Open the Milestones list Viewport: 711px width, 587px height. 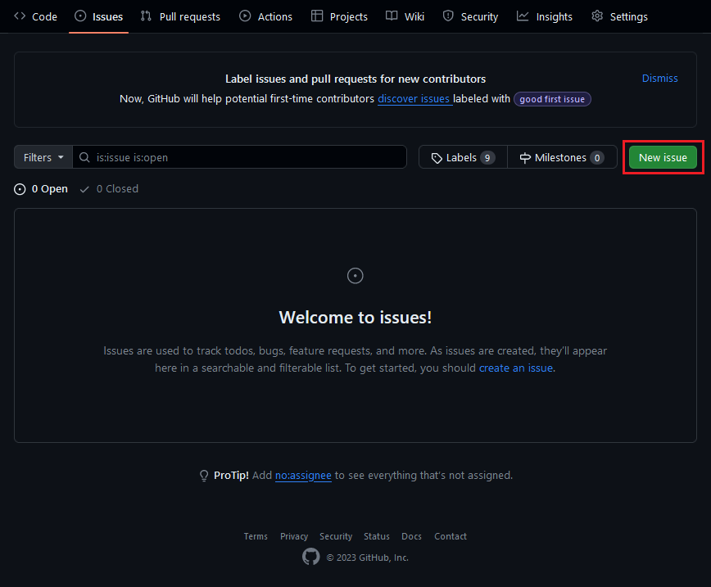pyautogui.click(x=562, y=157)
